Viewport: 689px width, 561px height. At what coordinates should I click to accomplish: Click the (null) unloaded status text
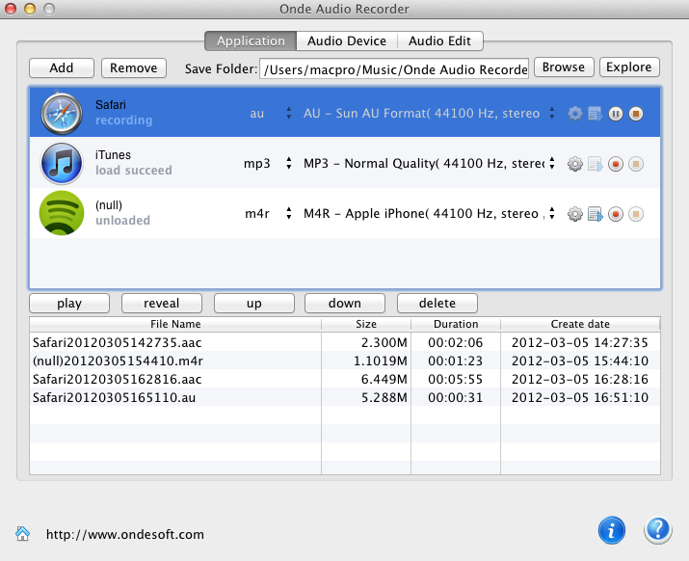[123, 221]
